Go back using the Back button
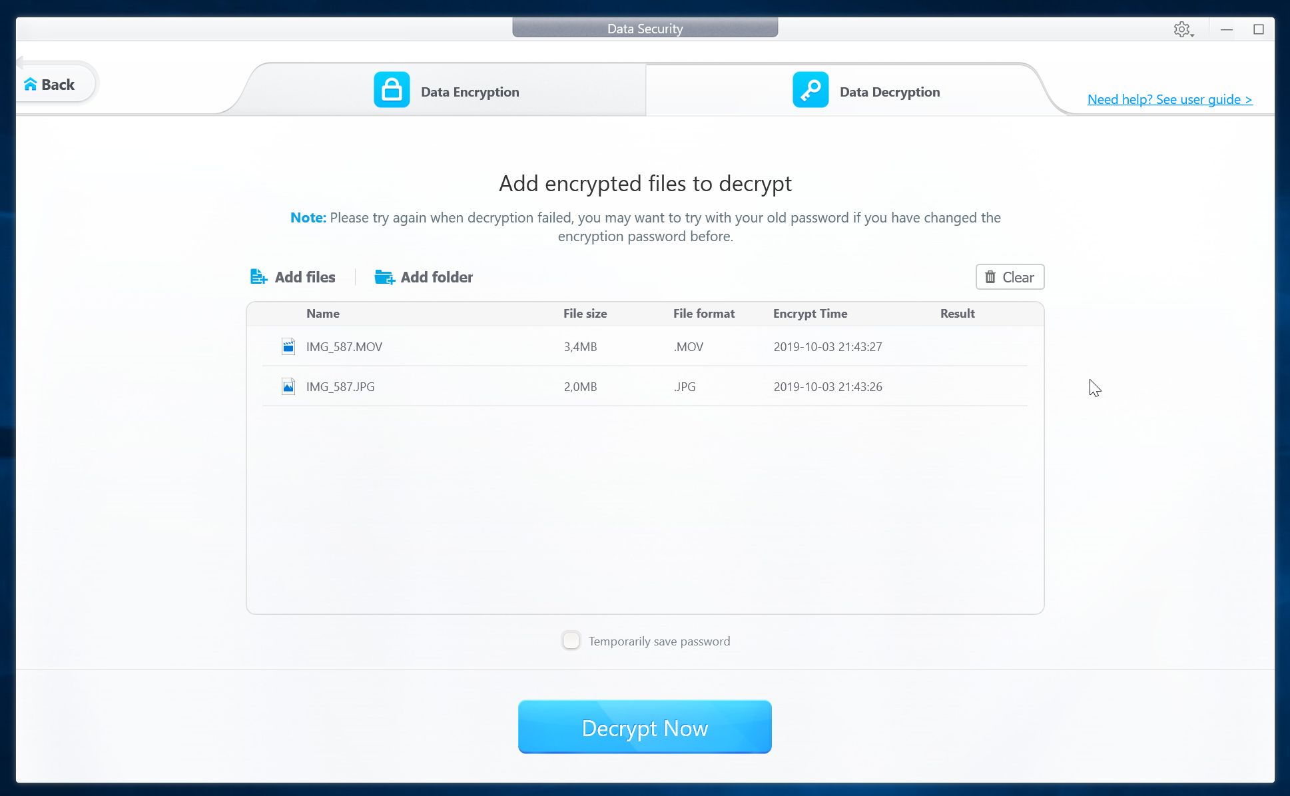The width and height of the screenshot is (1290, 796). (x=57, y=85)
